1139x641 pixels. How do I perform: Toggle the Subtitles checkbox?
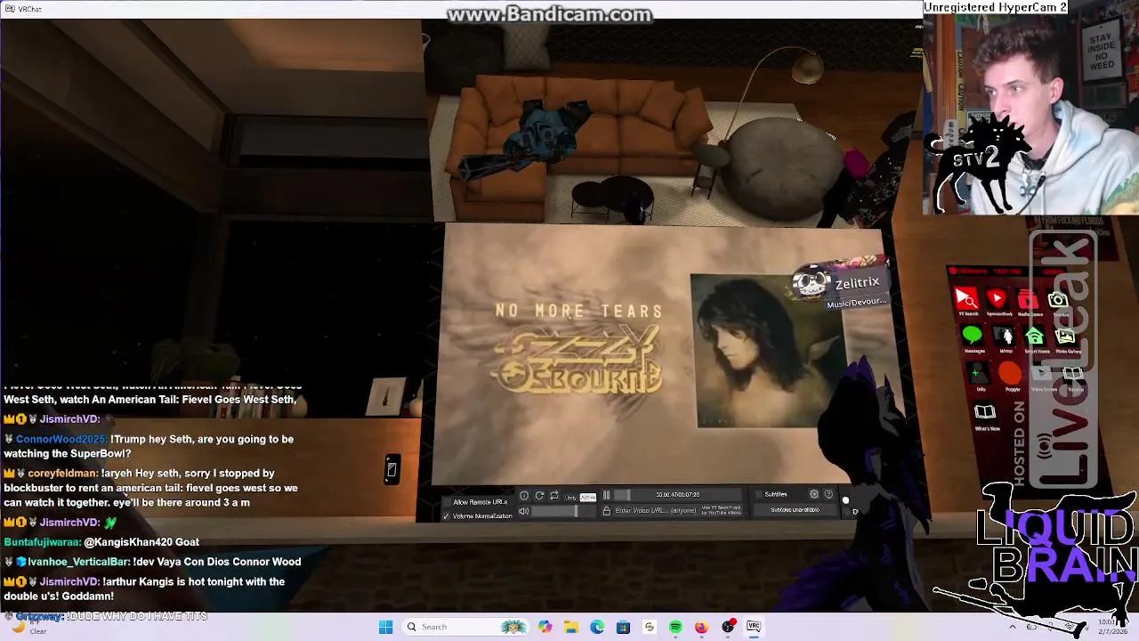tap(758, 494)
